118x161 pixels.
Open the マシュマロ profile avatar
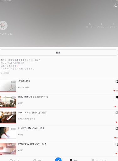pyautogui.click(x=3, y=25)
